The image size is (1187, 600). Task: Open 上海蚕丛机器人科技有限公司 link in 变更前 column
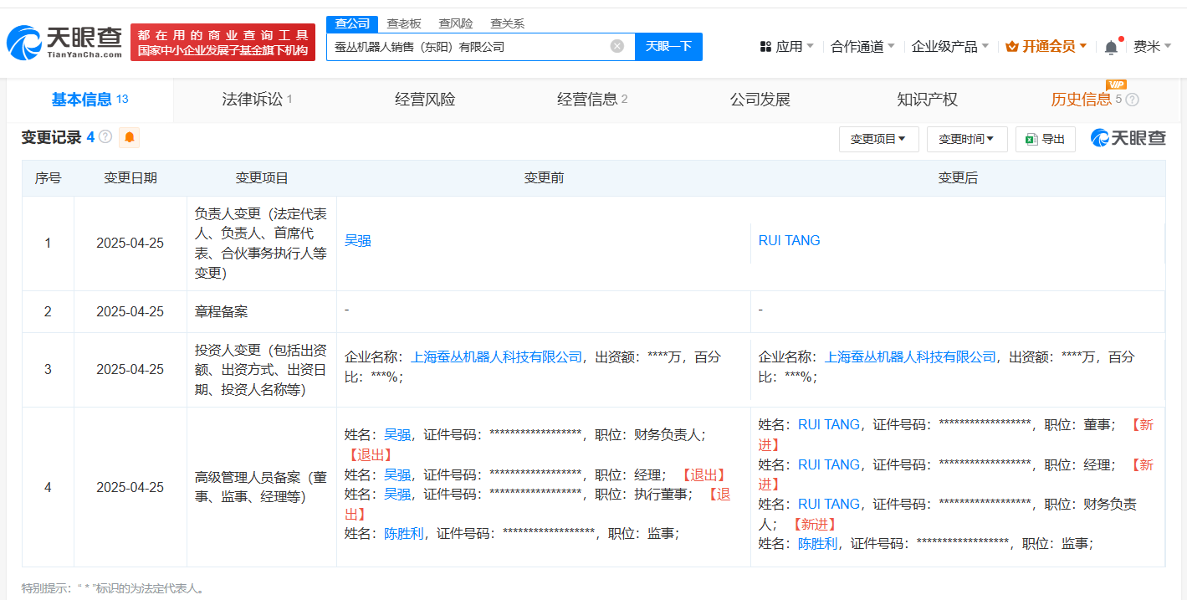(x=496, y=357)
